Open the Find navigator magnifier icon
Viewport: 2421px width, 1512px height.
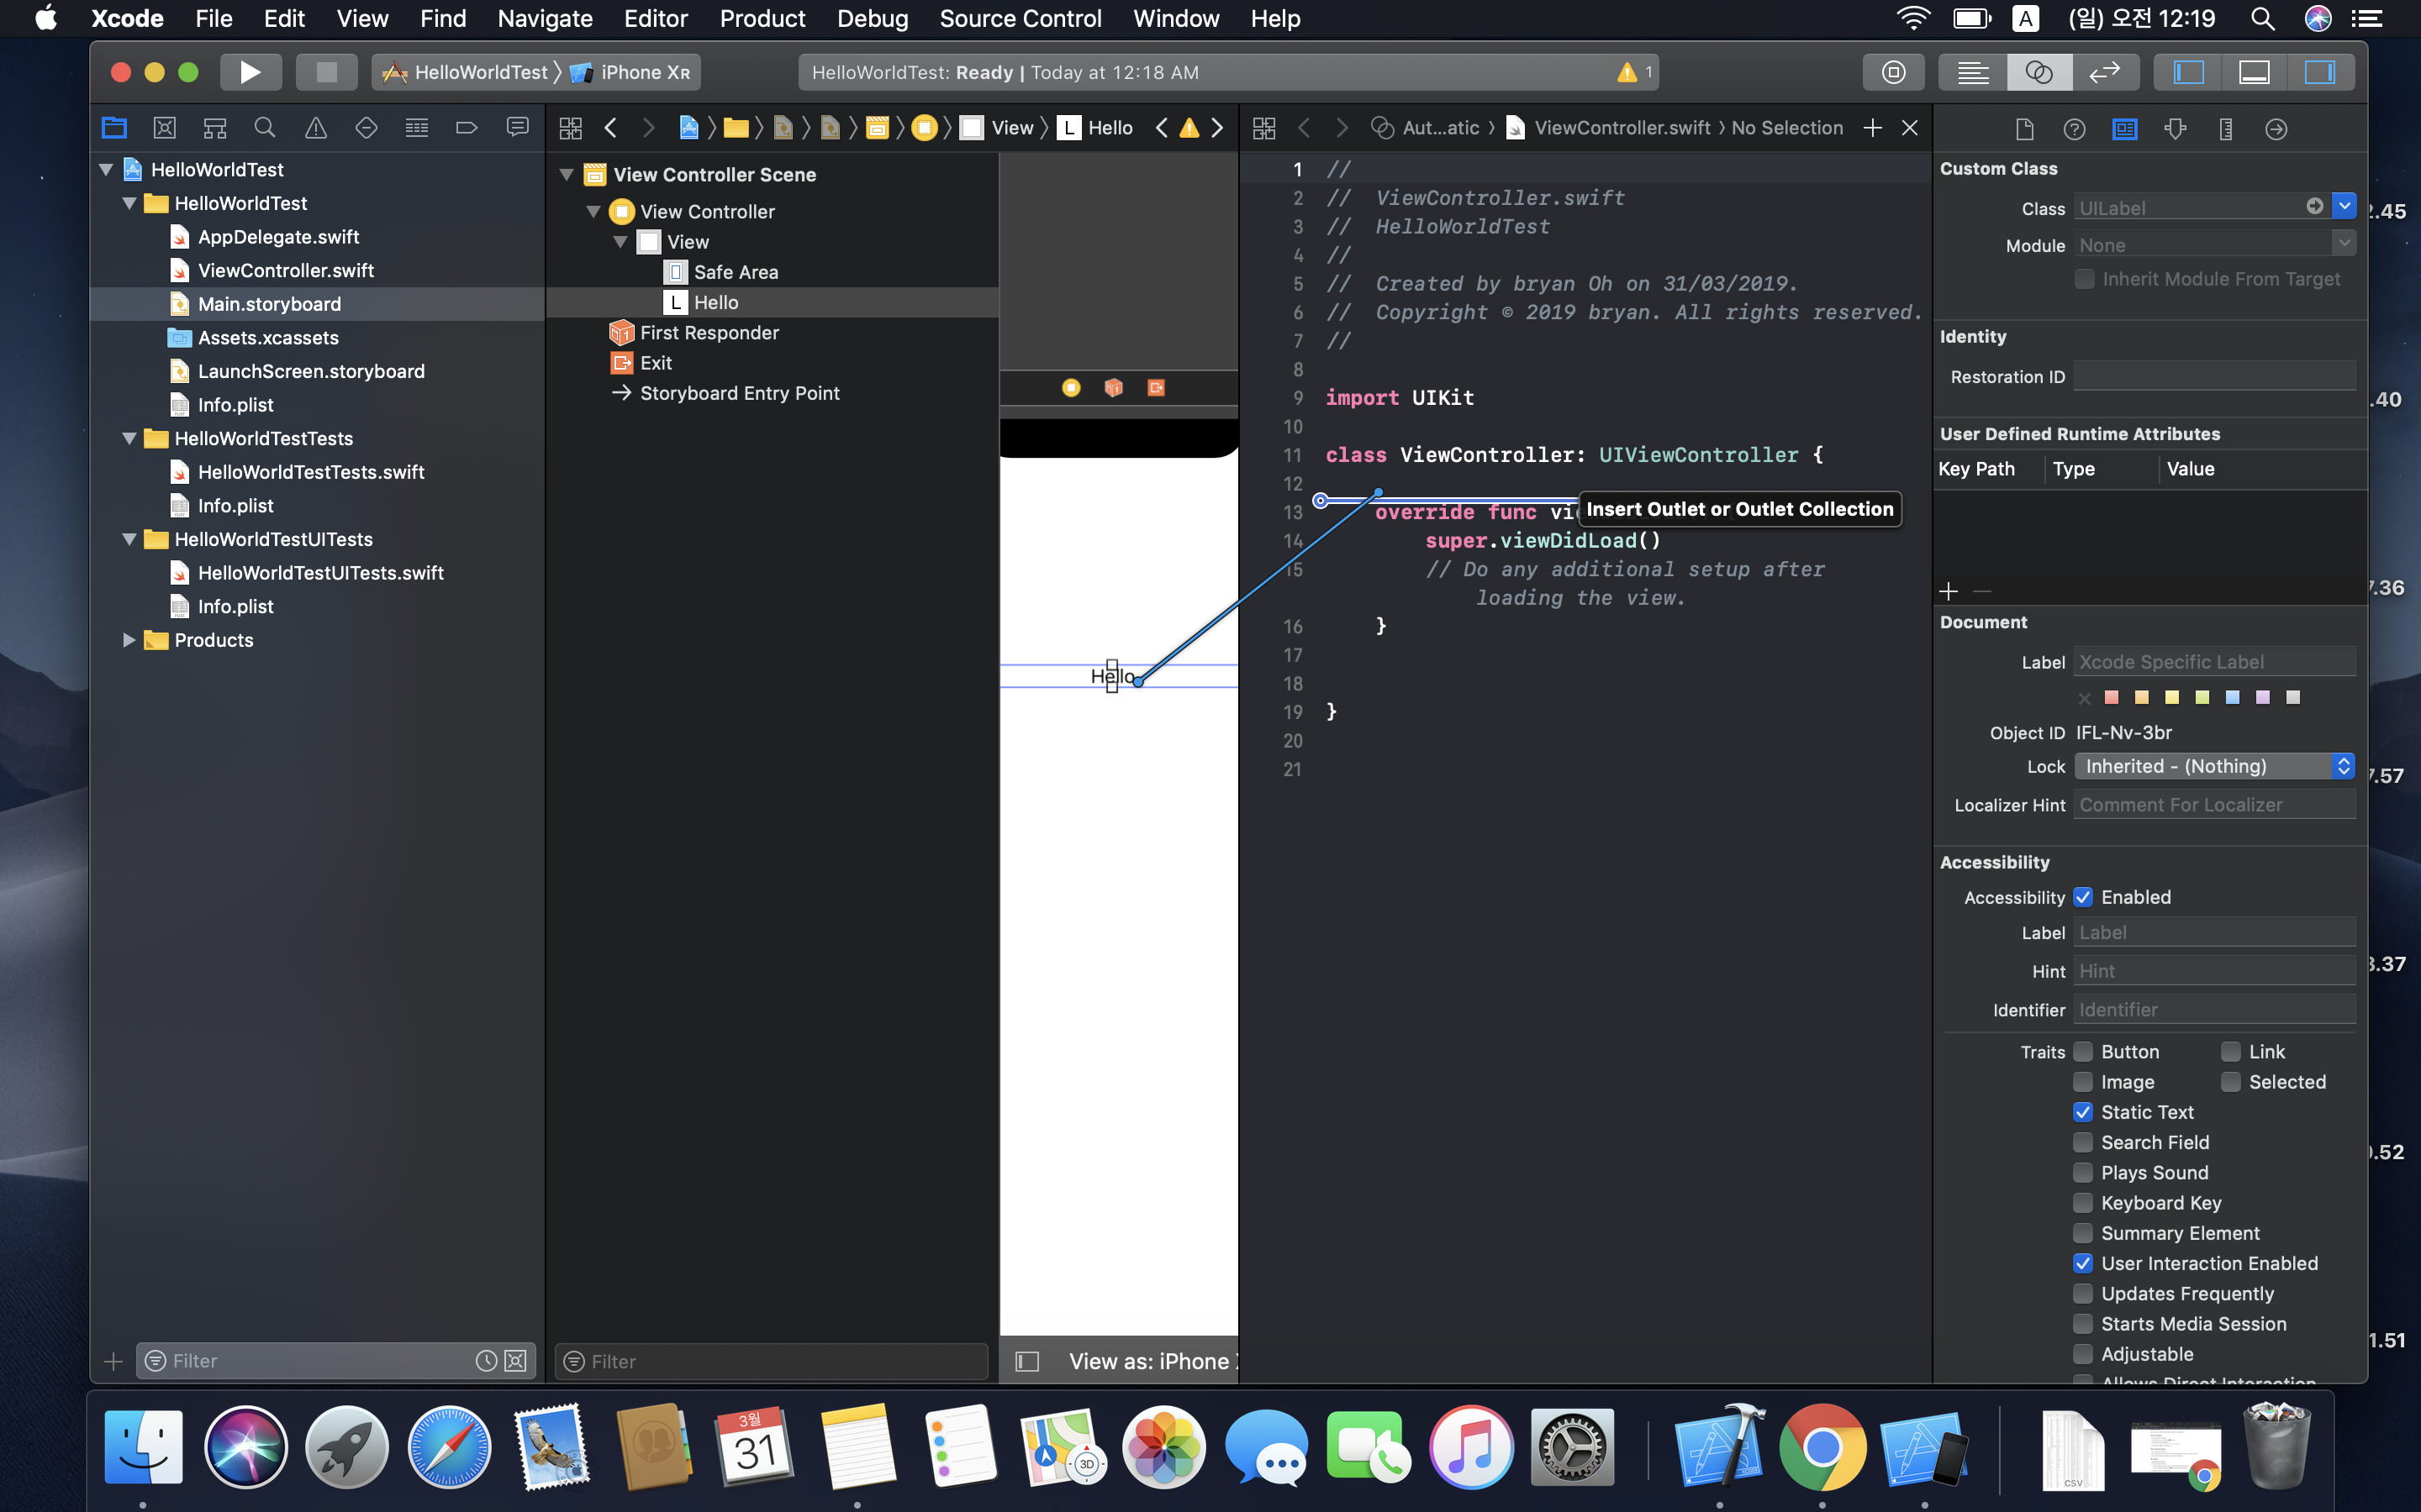point(265,128)
